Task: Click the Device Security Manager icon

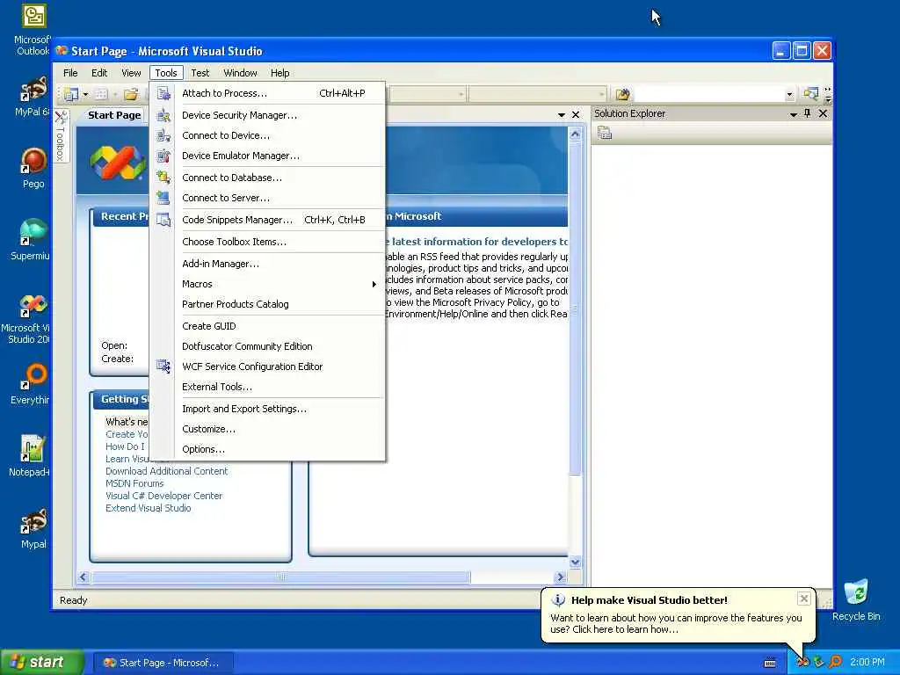Action: click(163, 115)
